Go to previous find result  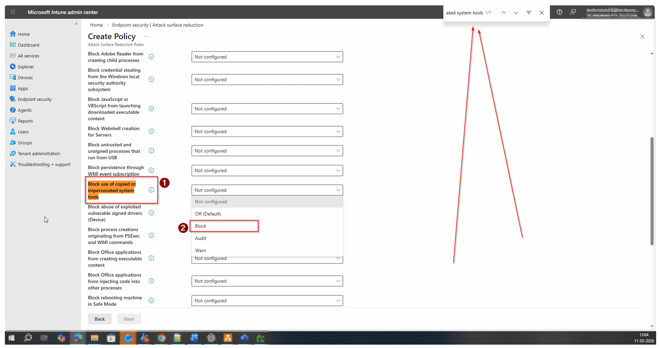pyautogui.click(x=504, y=13)
